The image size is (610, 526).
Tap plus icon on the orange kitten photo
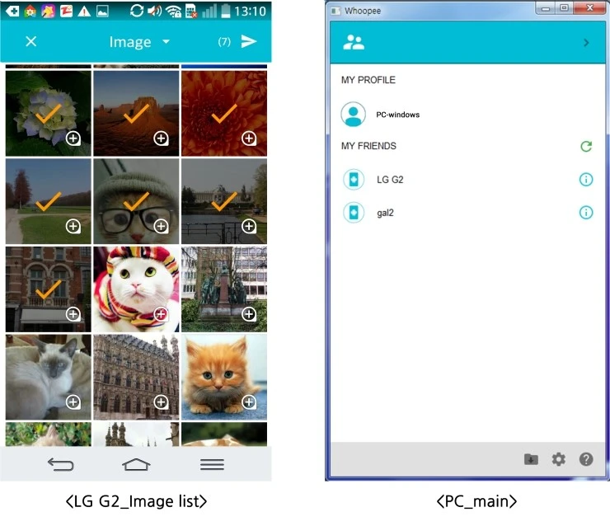tap(249, 402)
